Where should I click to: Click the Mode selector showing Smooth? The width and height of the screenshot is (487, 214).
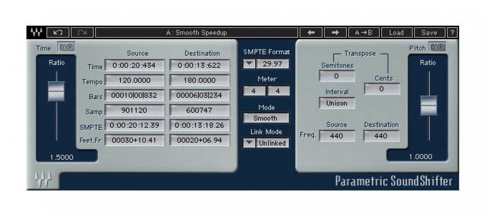click(x=266, y=118)
